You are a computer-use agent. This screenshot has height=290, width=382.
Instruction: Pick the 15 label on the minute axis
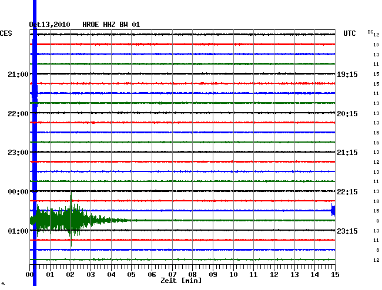335,275
